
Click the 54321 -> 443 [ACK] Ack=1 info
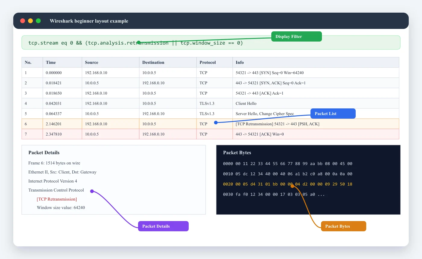tap(260, 93)
